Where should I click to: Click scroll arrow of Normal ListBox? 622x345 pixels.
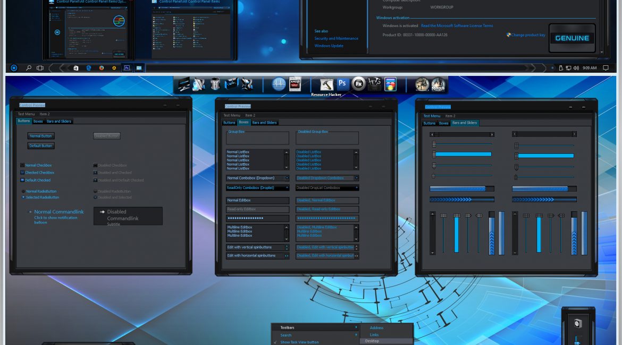click(x=287, y=152)
